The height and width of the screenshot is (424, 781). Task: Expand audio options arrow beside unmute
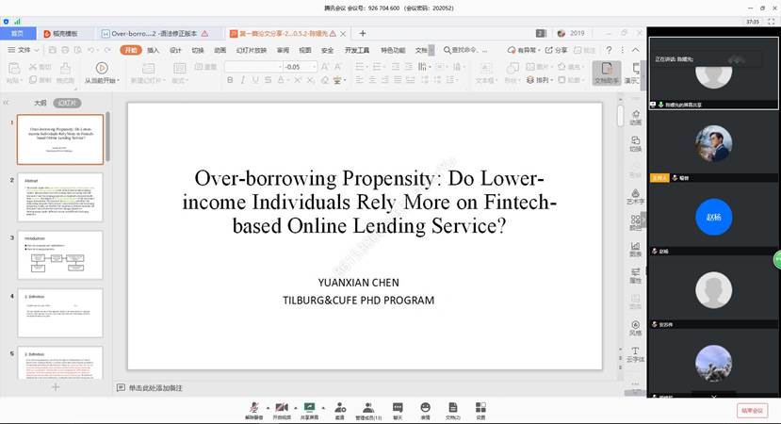pos(266,407)
